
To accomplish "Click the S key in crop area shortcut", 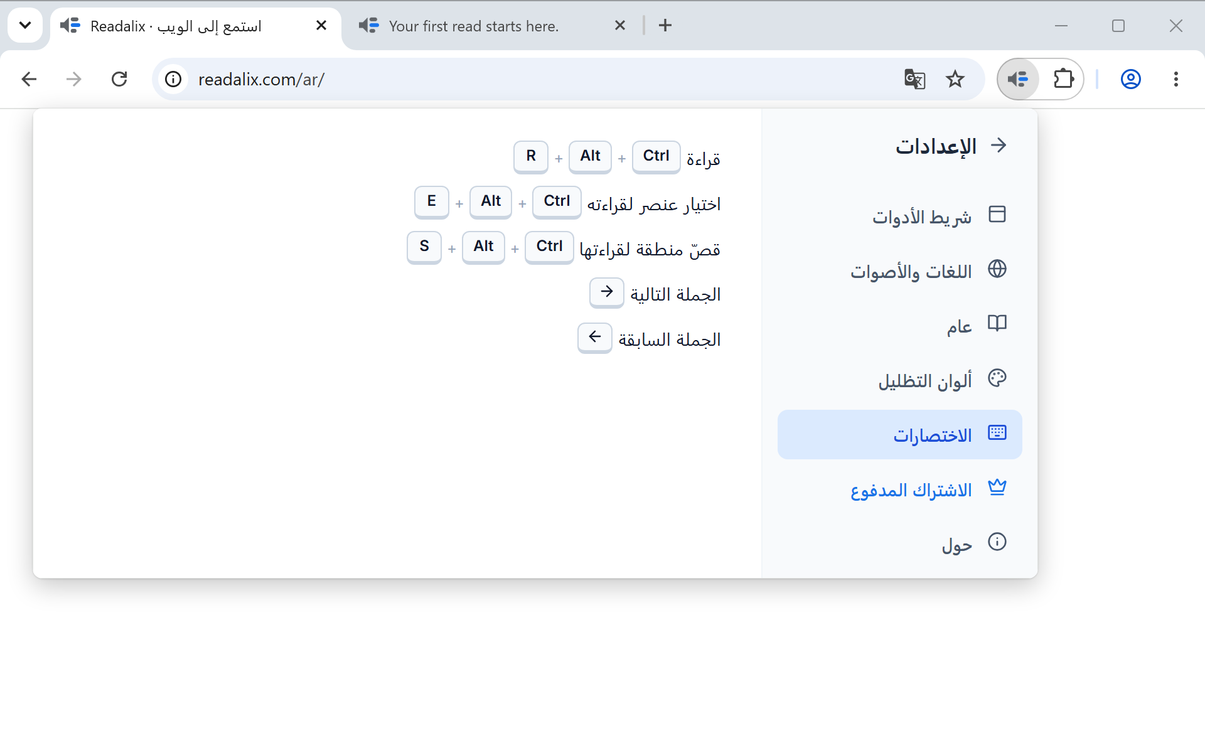I will point(424,247).
